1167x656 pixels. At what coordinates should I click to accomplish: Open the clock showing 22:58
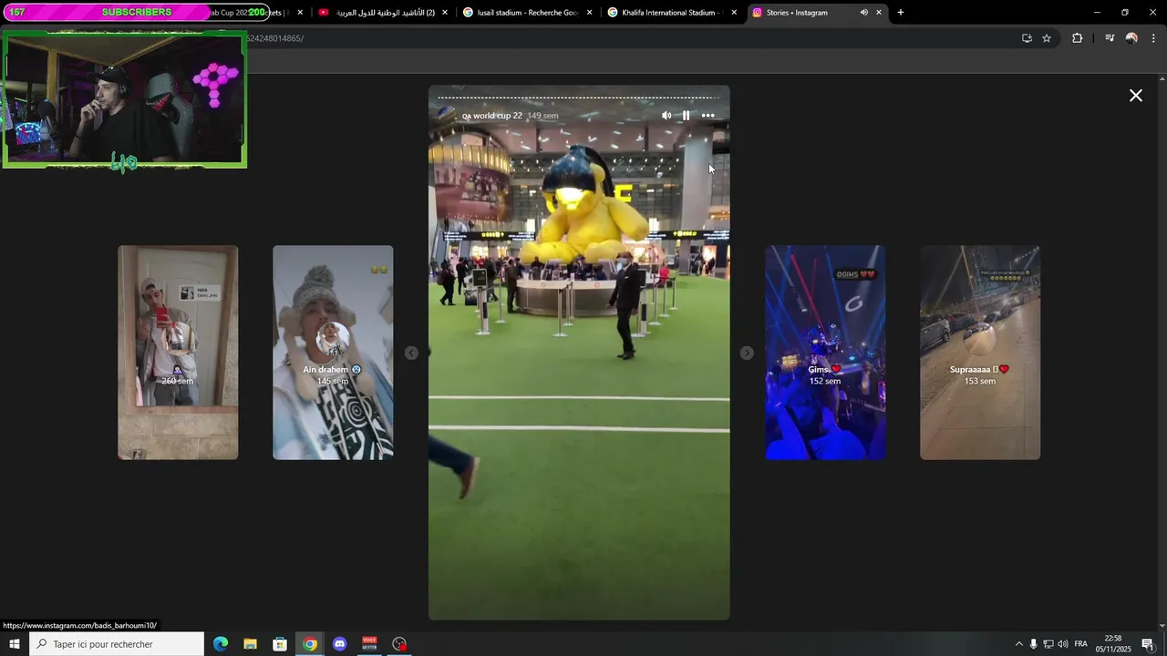[1113, 644]
